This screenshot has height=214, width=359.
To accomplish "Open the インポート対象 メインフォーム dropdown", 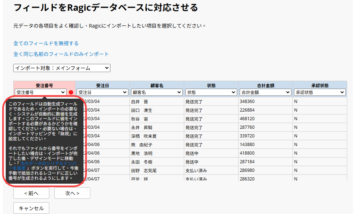I will click(62, 68).
